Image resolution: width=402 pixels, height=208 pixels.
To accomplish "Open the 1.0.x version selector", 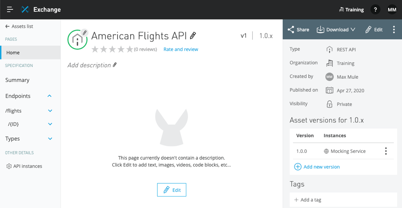I will click(266, 36).
